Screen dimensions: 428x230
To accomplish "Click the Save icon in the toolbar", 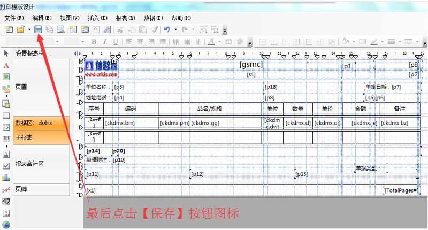I will pos(38,29).
